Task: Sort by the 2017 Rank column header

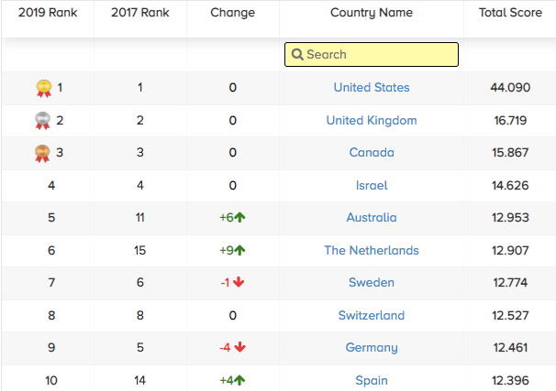Action: pos(139,13)
